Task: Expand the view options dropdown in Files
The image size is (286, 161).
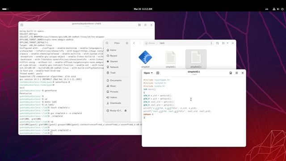Action: click(227, 43)
